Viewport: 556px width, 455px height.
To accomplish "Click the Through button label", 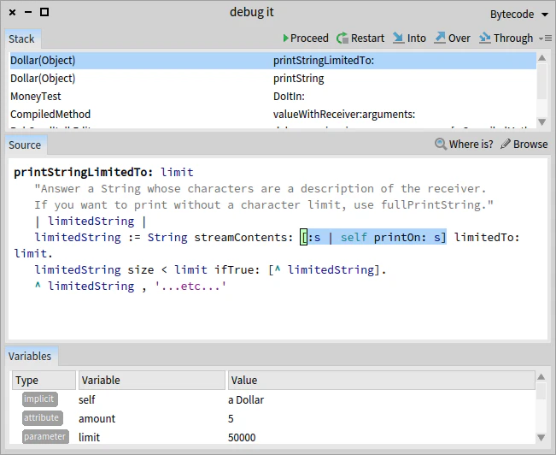I will 513,38.
